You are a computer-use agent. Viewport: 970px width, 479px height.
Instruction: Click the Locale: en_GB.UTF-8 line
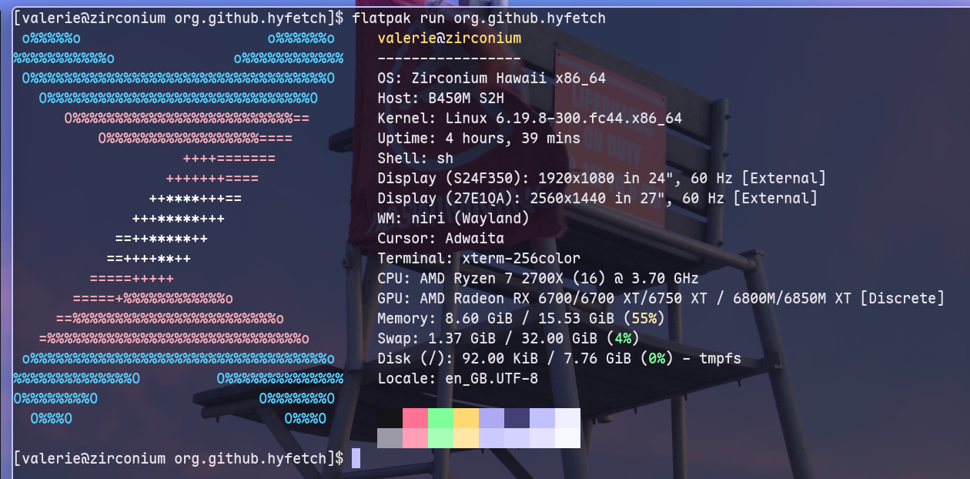coord(457,378)
